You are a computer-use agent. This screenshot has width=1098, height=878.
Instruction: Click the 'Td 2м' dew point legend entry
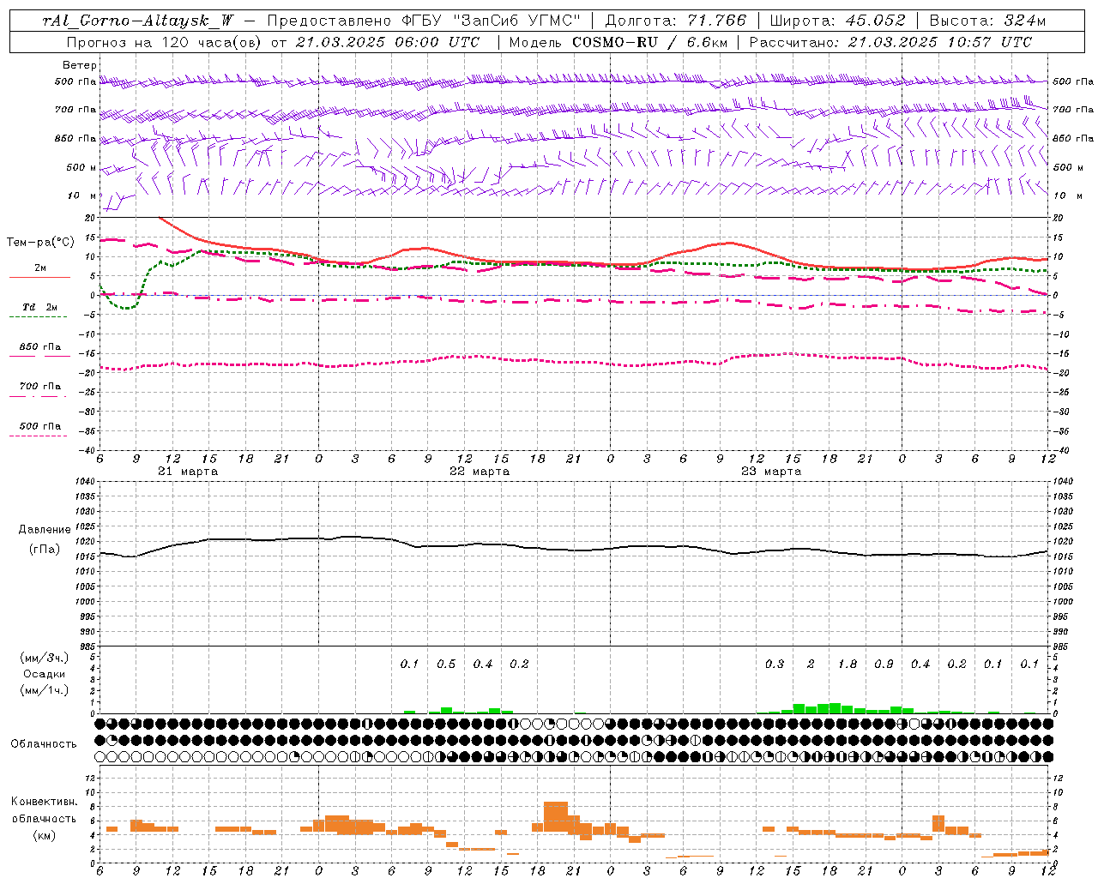pos(40,307)
